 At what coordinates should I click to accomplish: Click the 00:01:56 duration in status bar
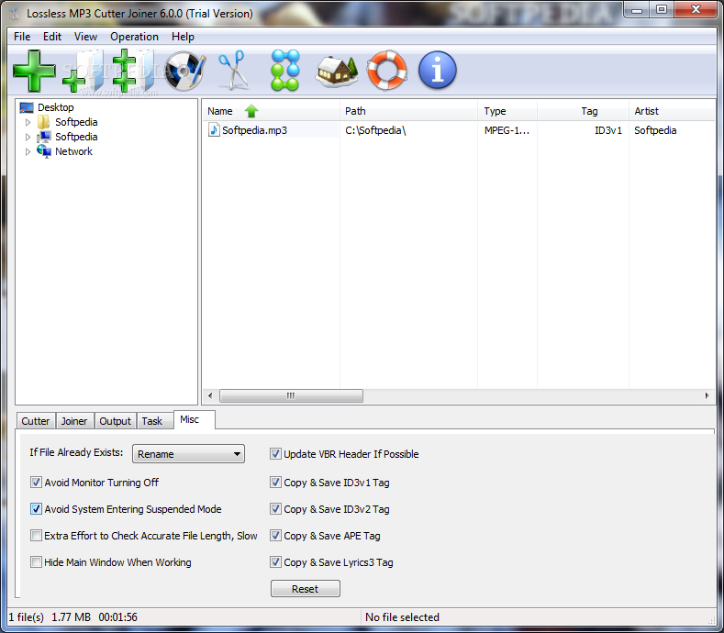[x=117, y=617]
